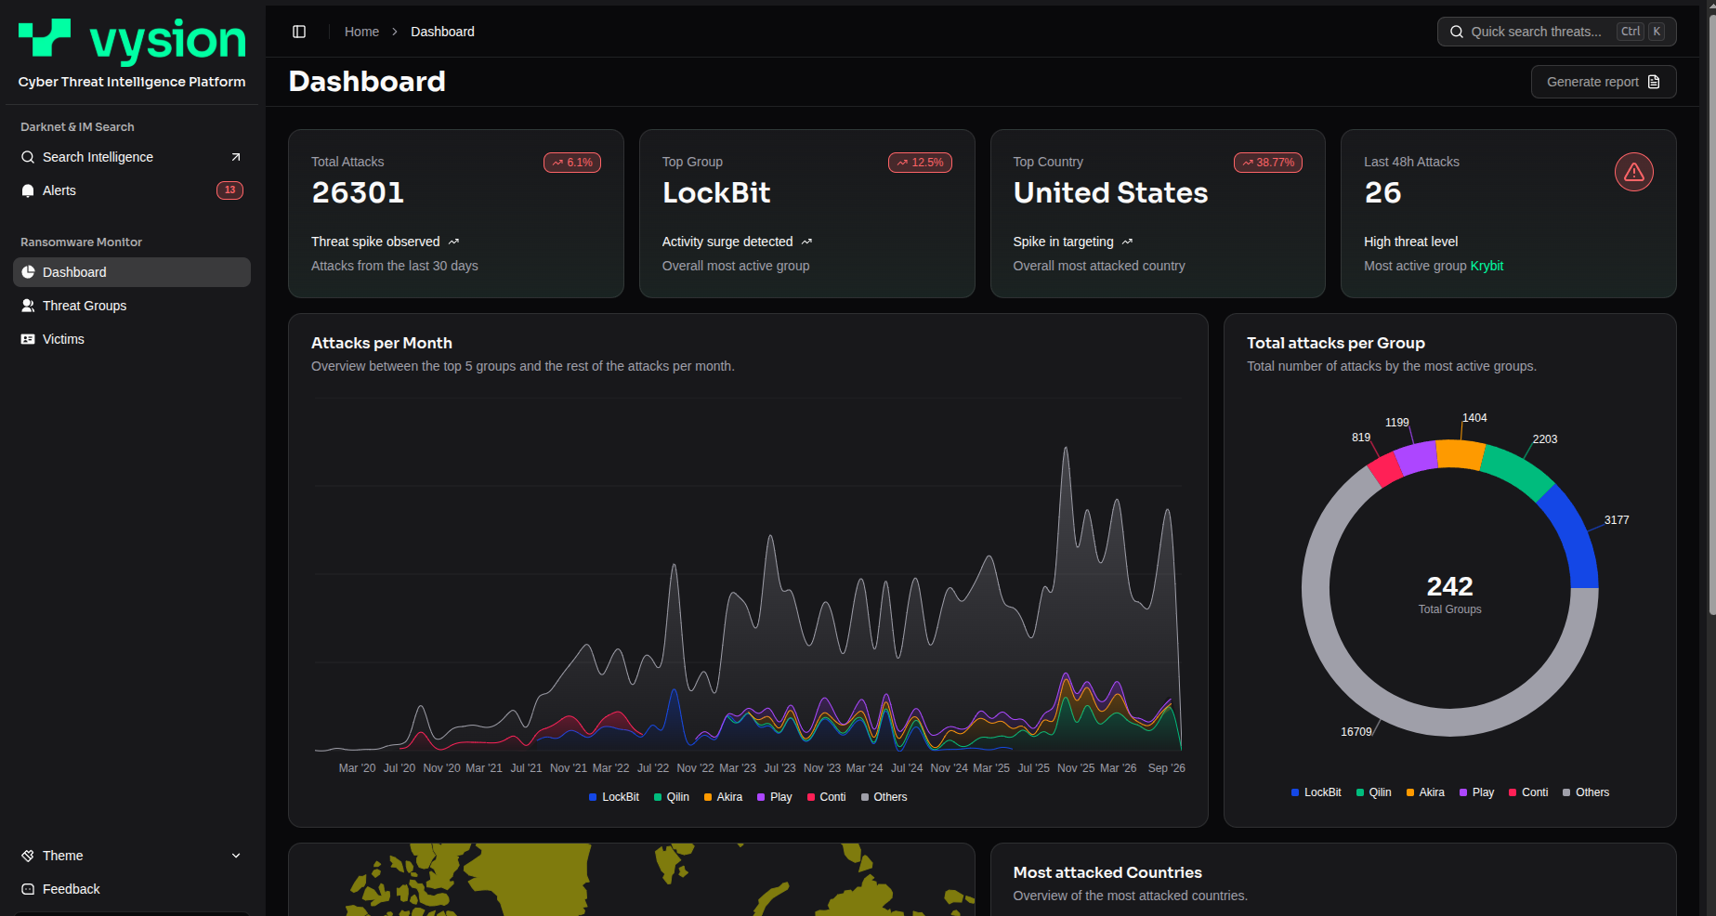Click the Alerts count badge 13
This screenshot has width=1716, height=916.
click(229, 190)
